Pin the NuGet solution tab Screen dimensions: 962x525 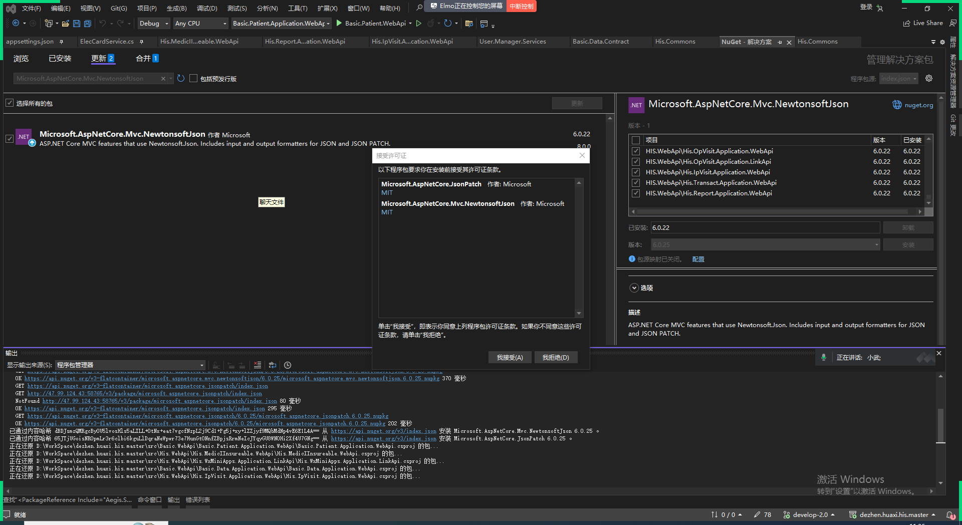pos(780,42)
